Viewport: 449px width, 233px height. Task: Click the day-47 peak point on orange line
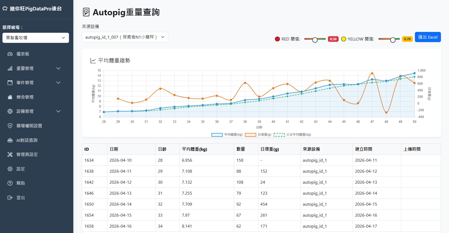372,73
